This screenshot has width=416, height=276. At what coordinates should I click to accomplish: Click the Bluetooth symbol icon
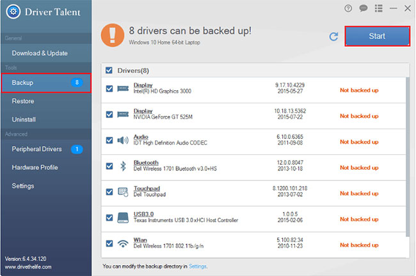pos(123,166)
